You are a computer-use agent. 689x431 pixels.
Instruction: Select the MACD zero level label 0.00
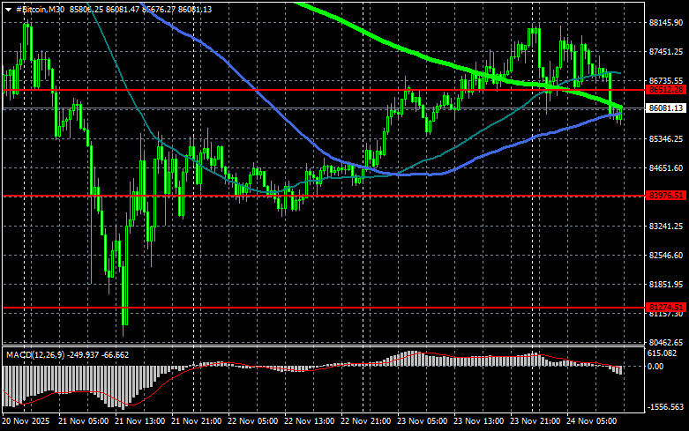(656, 367)
